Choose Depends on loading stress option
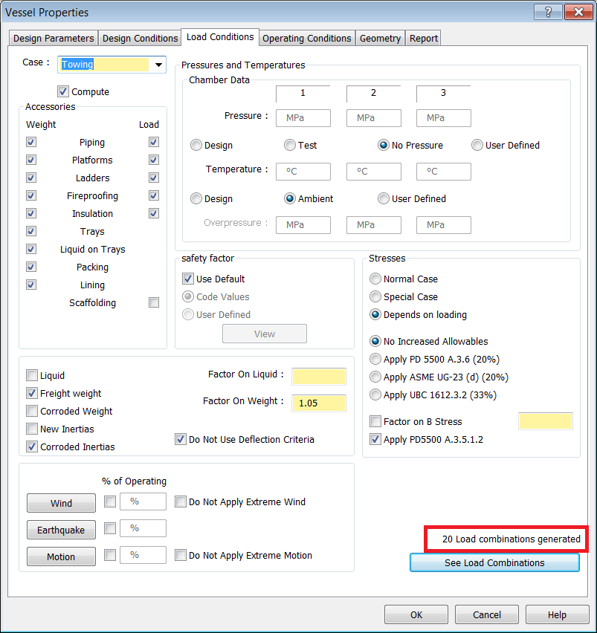This screenshot has height=633, width=597. 375,314
